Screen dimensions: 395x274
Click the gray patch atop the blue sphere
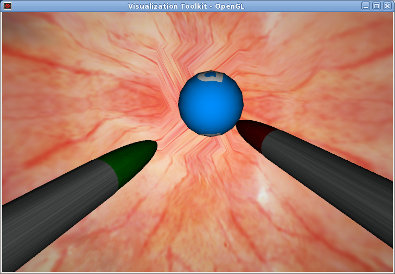[213, 77]
